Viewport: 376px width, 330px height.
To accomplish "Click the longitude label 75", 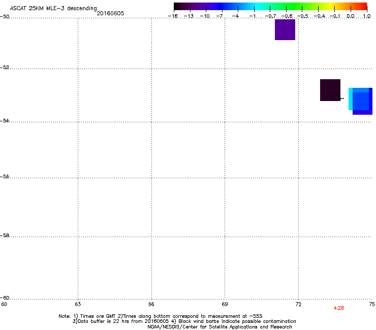I will (372, 304).
